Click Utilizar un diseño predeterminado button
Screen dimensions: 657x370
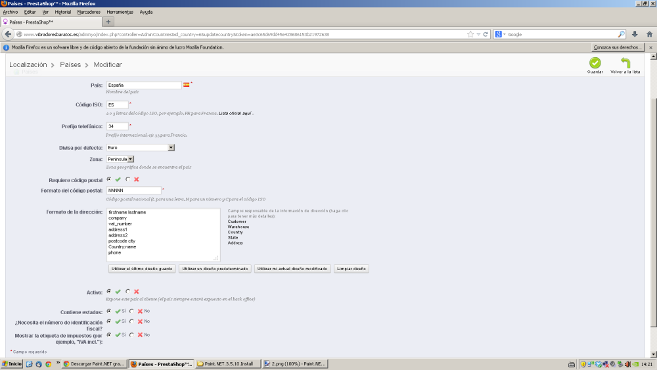215,269
